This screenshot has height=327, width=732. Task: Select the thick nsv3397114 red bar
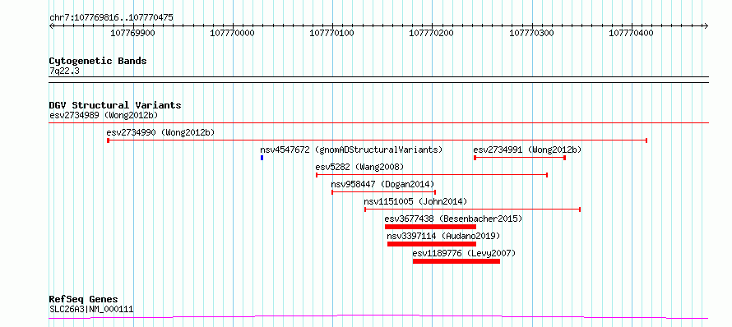tap(432, 244)
